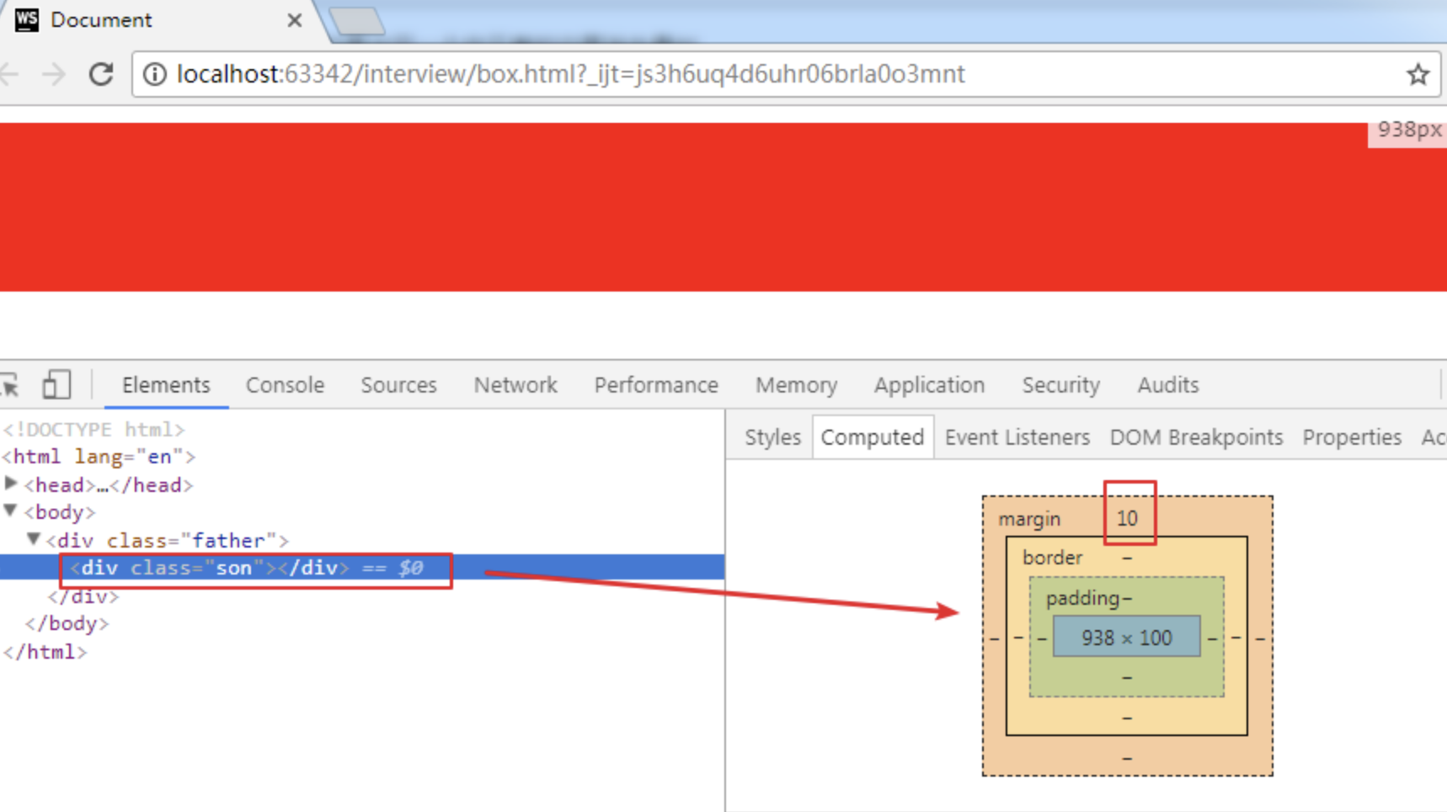Open a new browser tab

click(357, 21)
